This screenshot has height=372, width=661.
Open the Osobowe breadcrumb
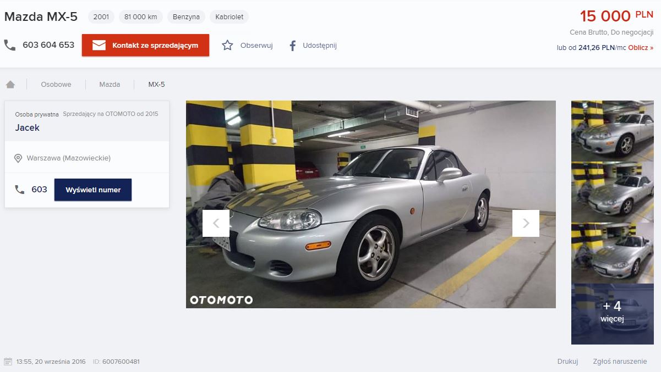tap(56, 85)
